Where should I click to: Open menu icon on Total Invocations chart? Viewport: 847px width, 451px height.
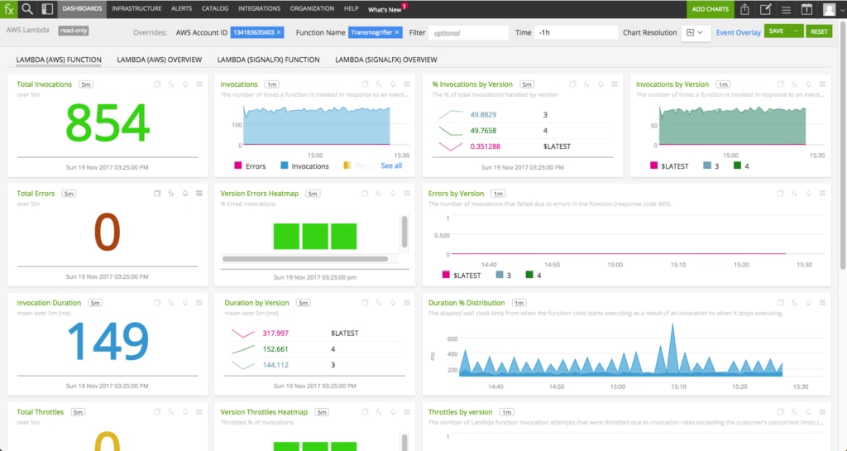(199, 84)
